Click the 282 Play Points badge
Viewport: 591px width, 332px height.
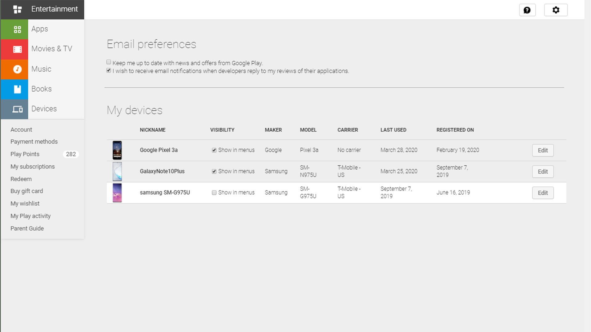pos(71,154)
